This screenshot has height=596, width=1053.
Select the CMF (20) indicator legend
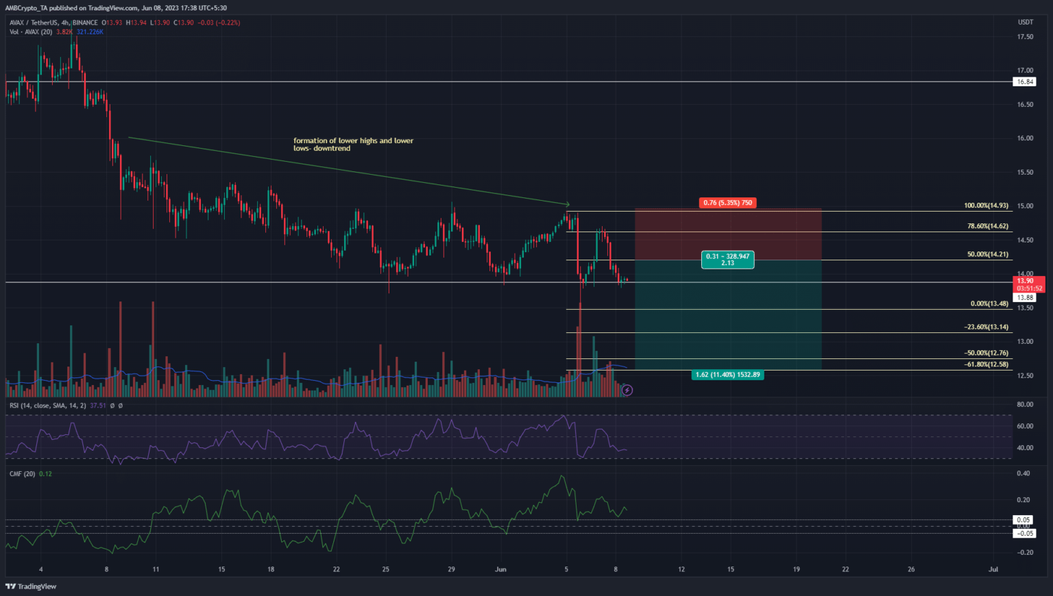[x=22, y=473]
